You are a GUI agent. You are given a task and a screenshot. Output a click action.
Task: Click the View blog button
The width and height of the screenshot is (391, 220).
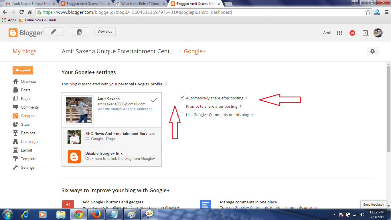pos(105,32)
